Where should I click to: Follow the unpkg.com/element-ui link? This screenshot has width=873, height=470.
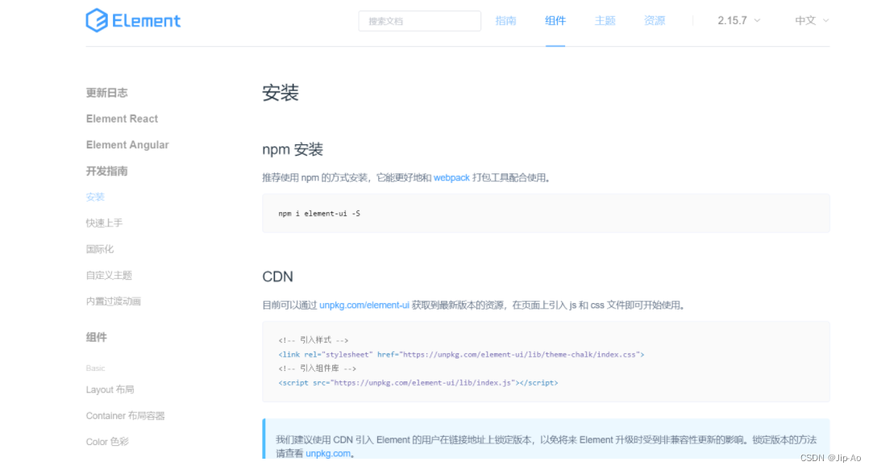click(x=364, y=306)
